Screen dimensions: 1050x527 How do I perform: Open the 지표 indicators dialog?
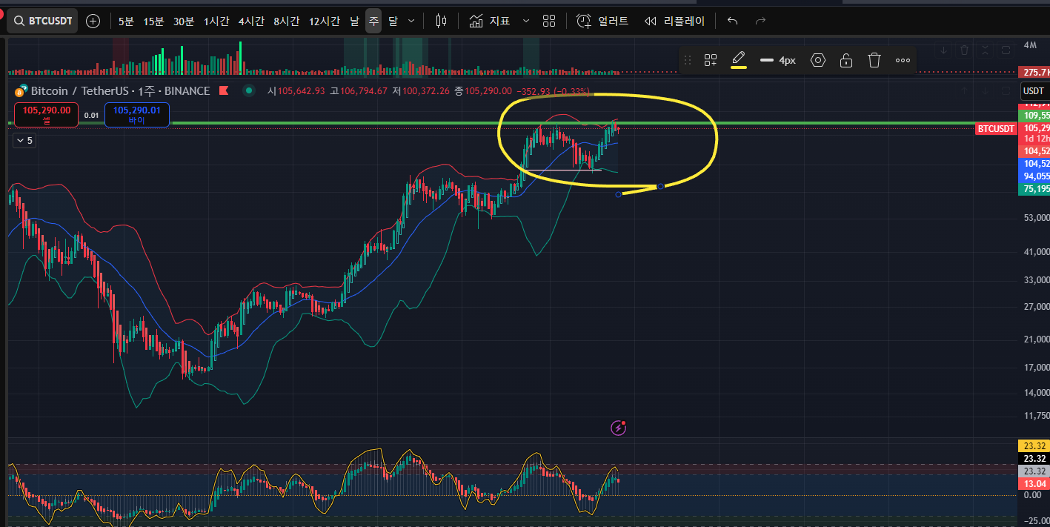click(x=490, y=21)
